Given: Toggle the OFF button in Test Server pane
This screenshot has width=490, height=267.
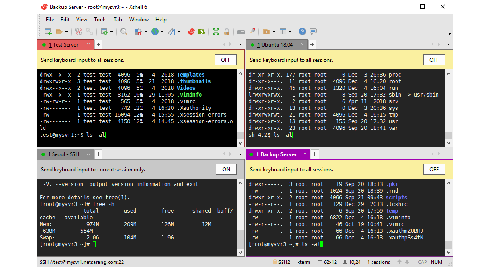Looking at the screenshot, I should 226,60.
